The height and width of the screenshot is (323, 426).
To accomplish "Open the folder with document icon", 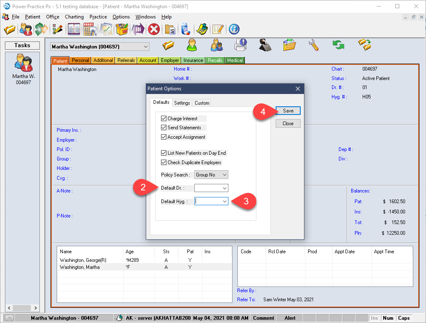I will point(170,29).
